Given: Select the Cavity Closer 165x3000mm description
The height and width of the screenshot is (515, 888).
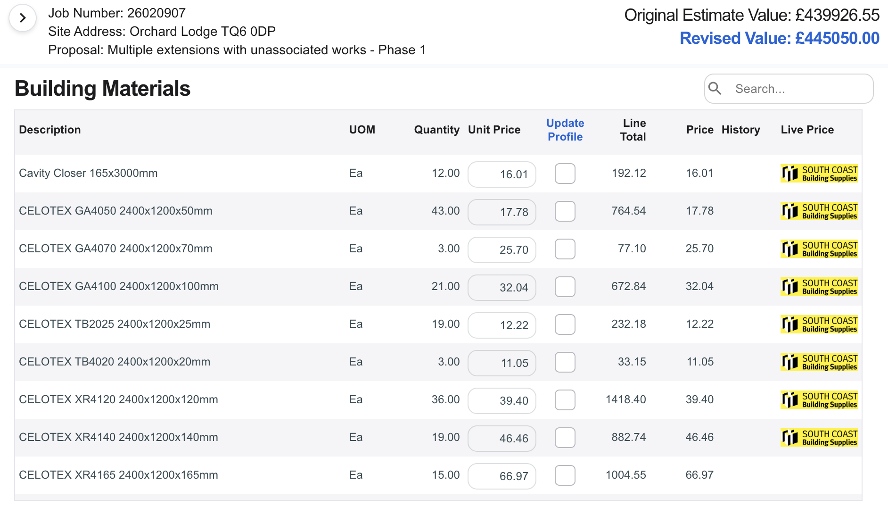Looking at the screenshot, I should pos(88,173).
